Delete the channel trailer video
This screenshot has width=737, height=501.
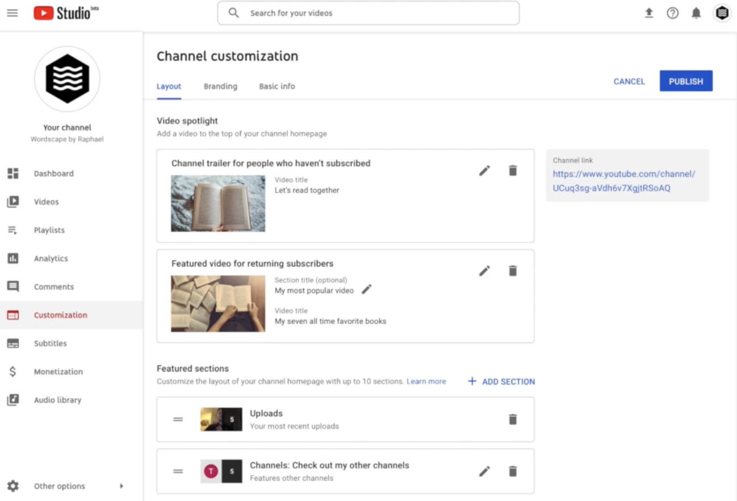click(513, 170)
